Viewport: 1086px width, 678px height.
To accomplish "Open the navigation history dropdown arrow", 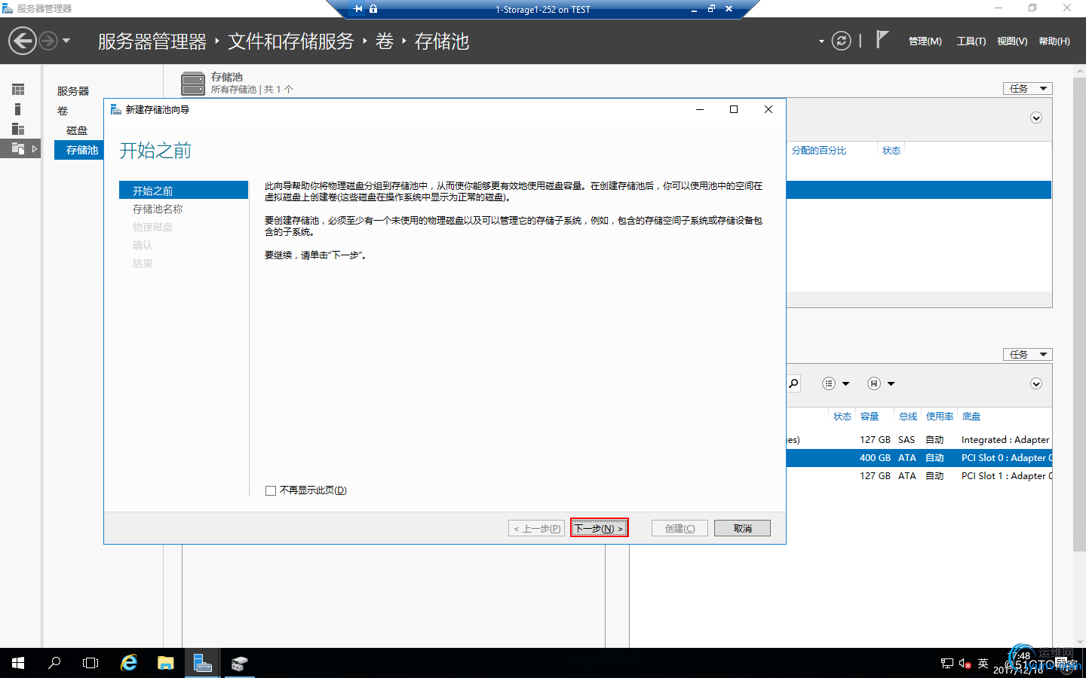I will click(x=66, y=41).
